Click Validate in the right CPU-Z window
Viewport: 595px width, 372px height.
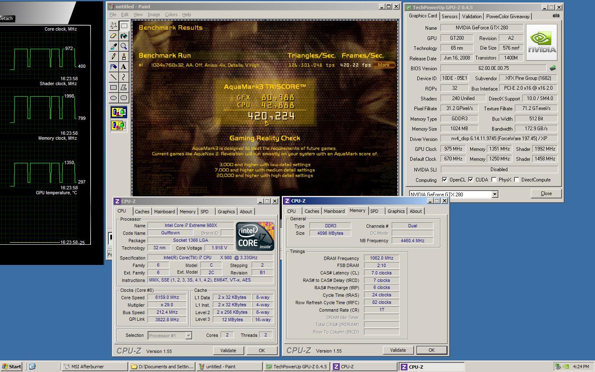(398, 350)
